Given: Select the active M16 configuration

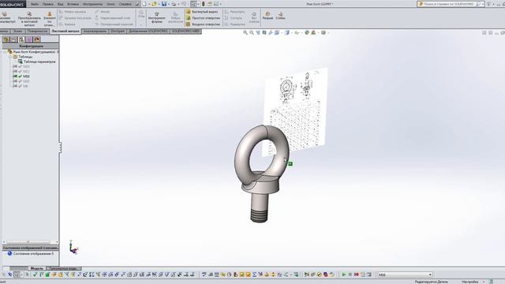Looking at the screenshot, I should (x=21, y=77).
